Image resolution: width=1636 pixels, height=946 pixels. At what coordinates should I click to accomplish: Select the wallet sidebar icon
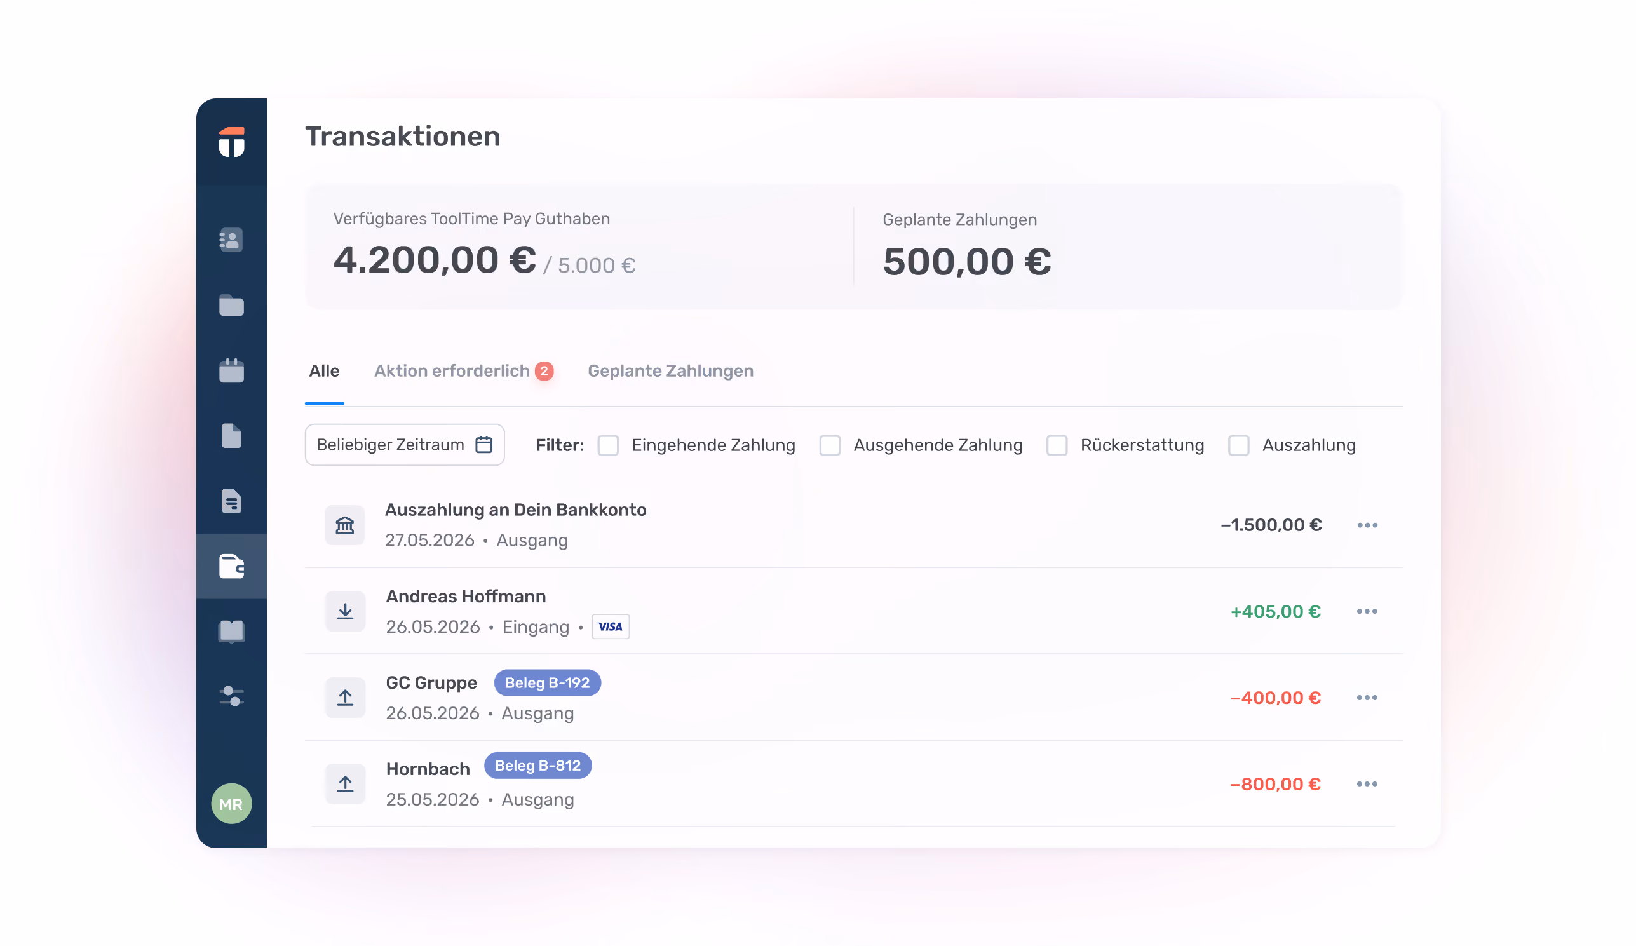pos(231,566)
